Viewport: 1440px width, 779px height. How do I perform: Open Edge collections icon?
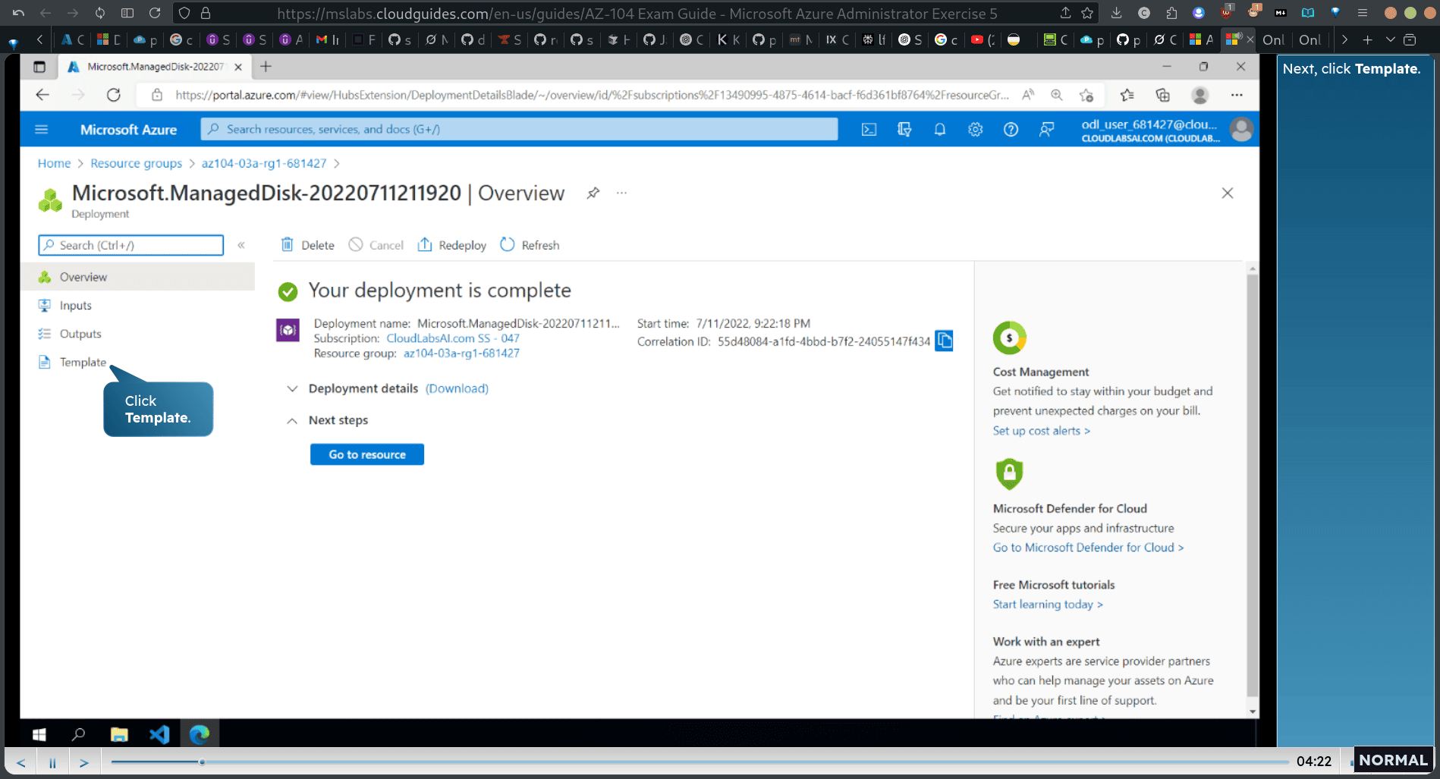click(x=1162, y=95)
